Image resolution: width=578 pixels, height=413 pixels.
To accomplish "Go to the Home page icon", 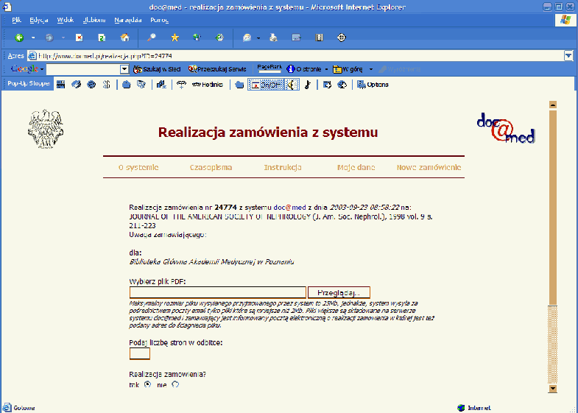I will pyautogui.click(x=124, y=37).
